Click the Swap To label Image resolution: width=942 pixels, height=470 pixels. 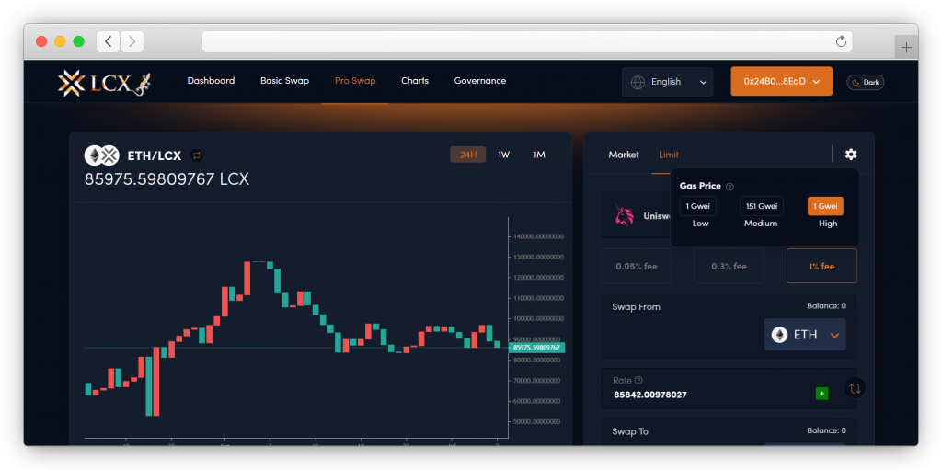click(630, 431)
